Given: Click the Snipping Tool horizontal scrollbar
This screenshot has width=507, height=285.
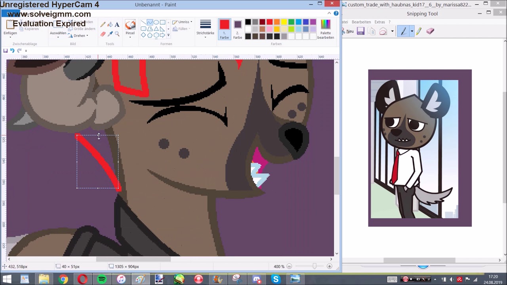Looking at the screenshot, I should 419,260.
